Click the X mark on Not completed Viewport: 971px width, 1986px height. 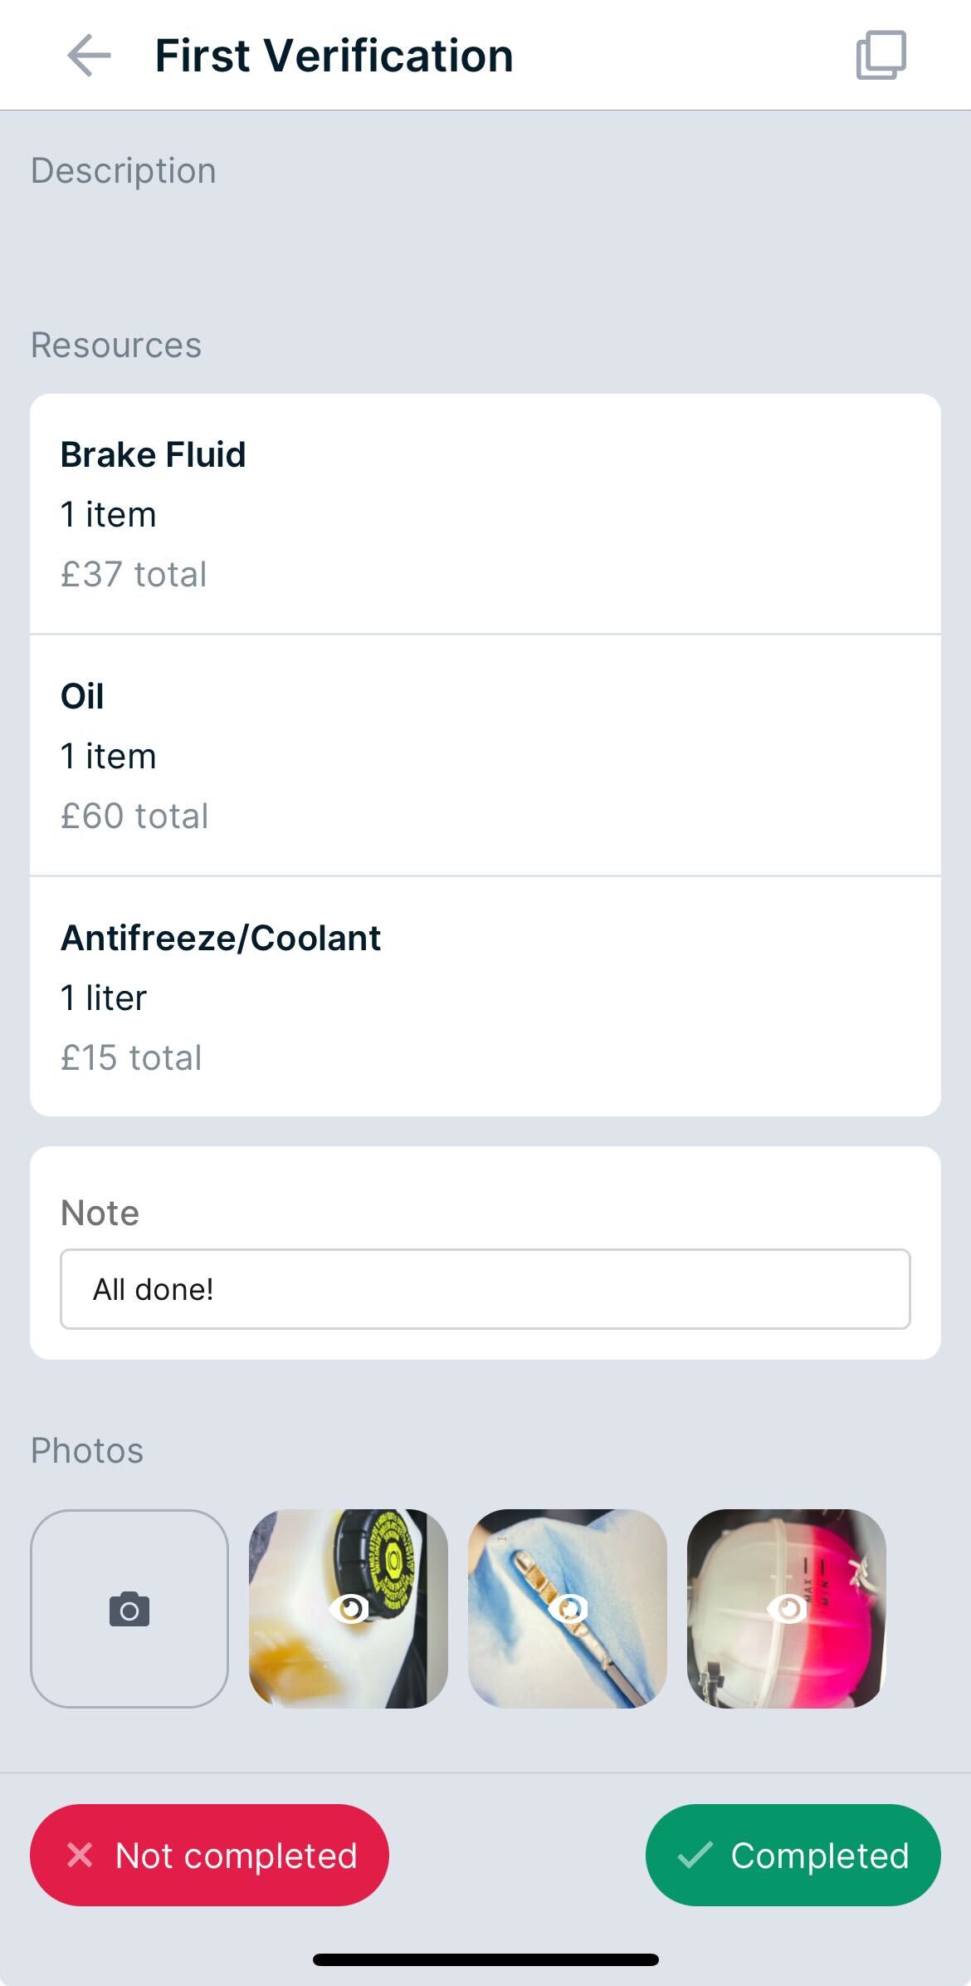point(80,1855)
